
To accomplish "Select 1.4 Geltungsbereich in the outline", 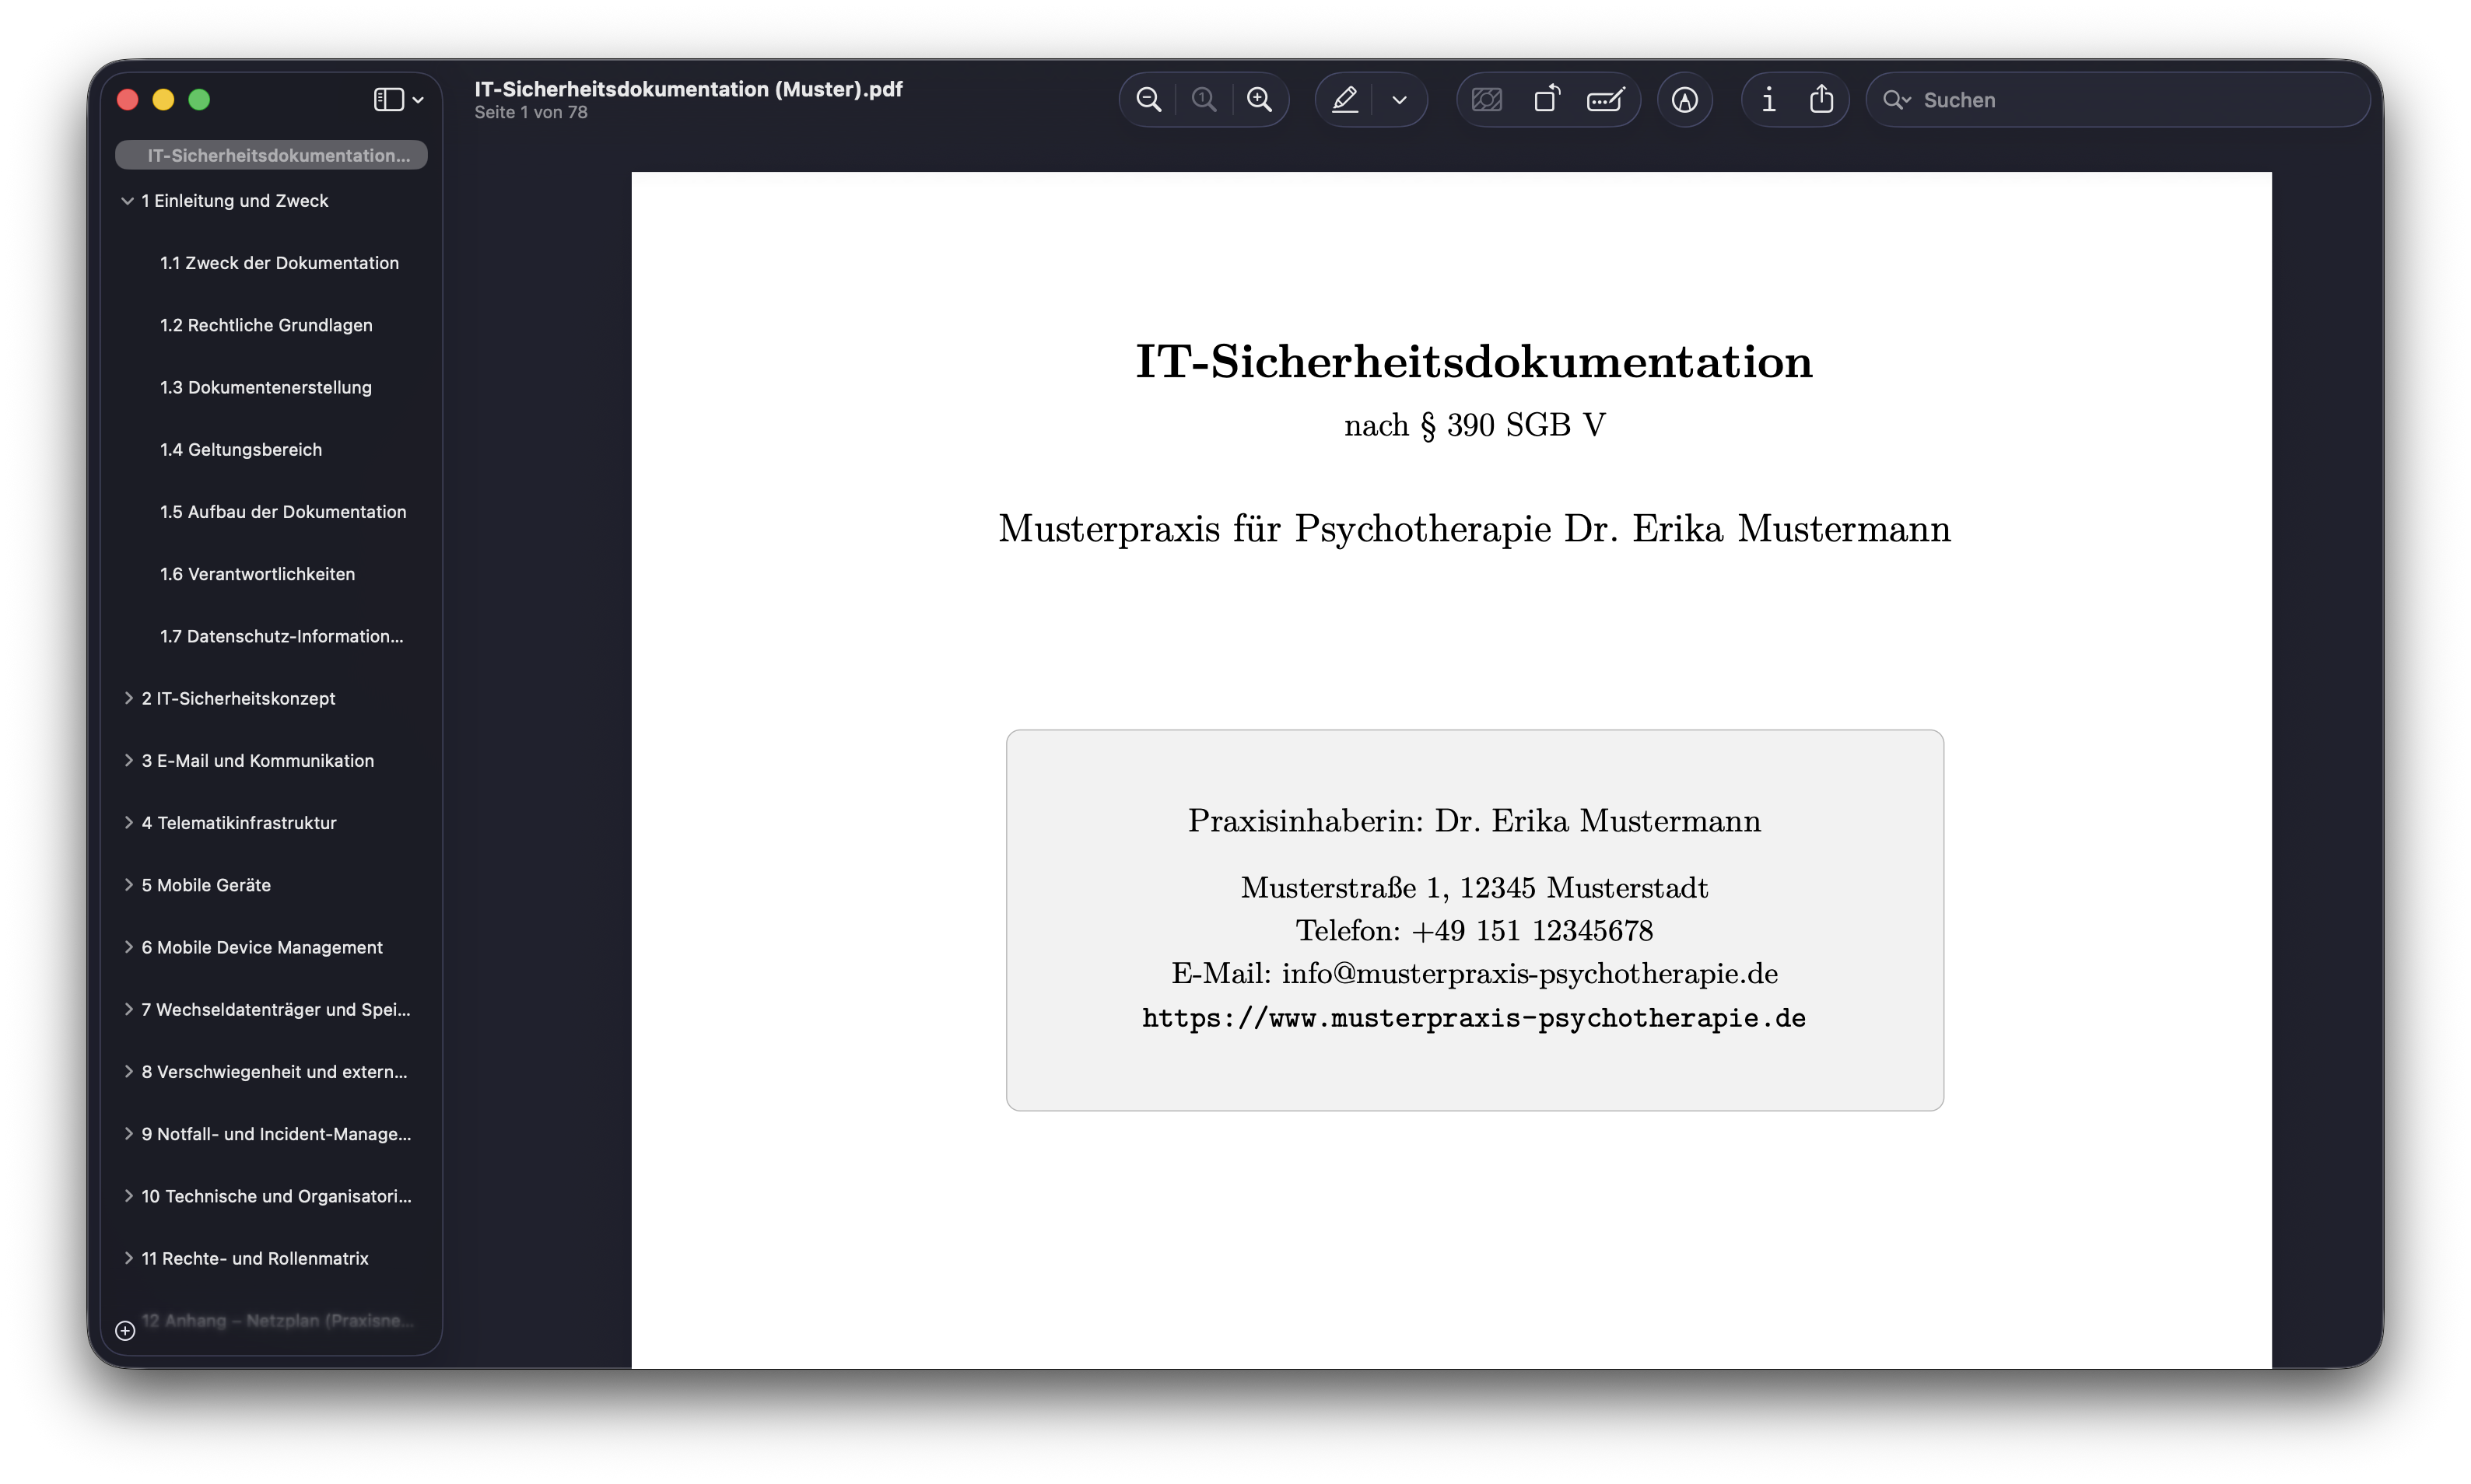I will (x=241, y=449).
